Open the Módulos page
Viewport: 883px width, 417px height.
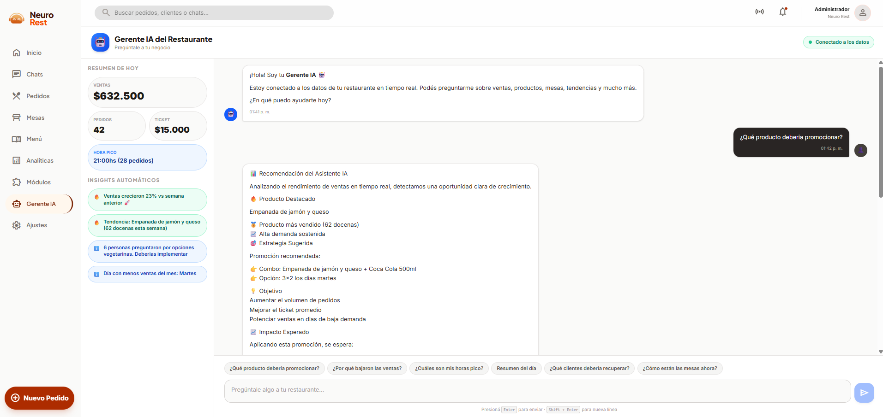click(38, 182)
